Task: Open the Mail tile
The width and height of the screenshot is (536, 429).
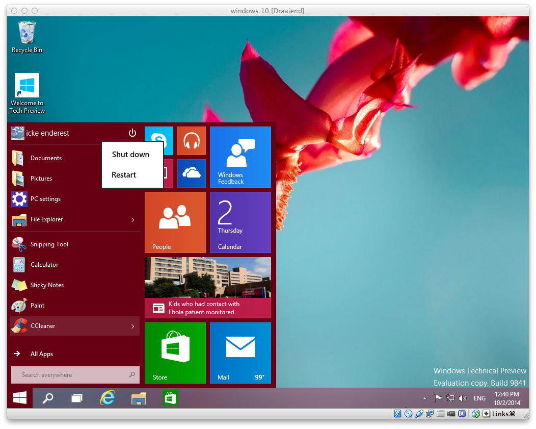Action: coord(240,352)
